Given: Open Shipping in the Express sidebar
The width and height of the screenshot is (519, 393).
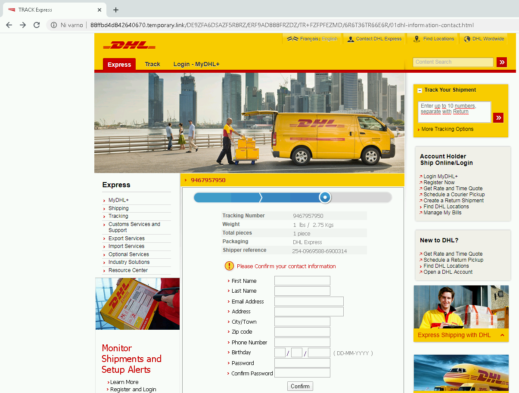Looking at the screenshot, I should click(118, 208).
